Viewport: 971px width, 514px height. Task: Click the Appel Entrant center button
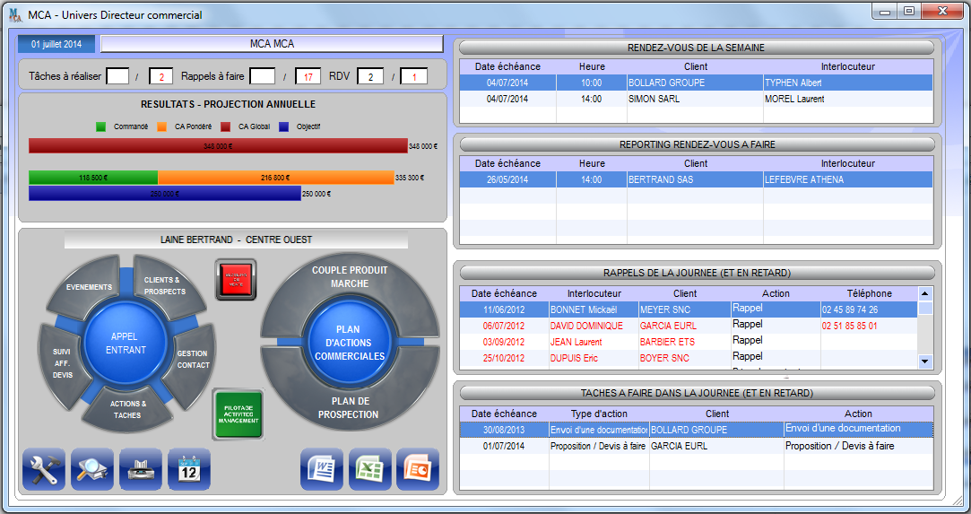tap(126, 343)
